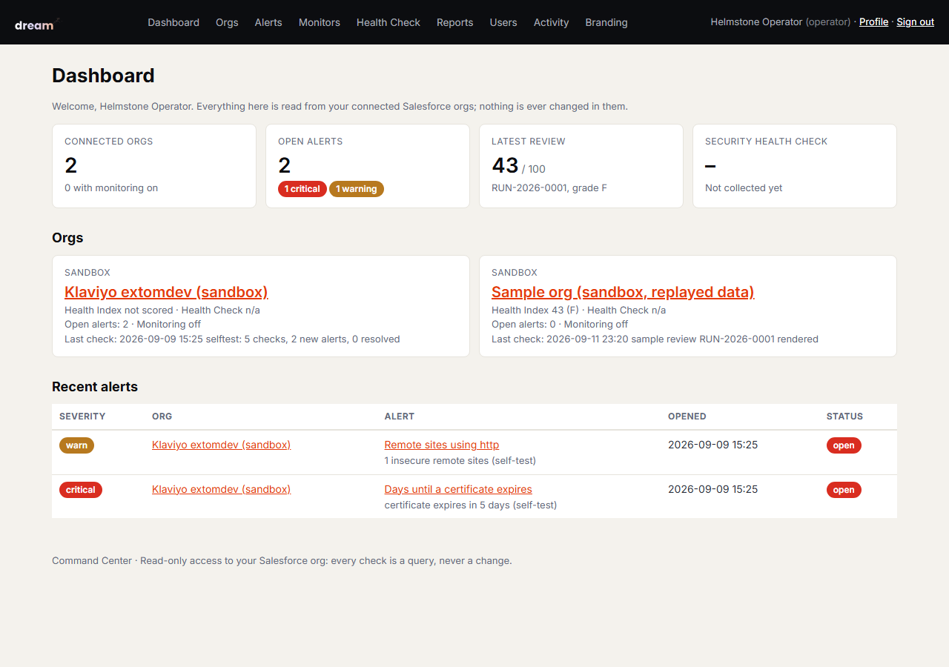Click the Sign out link
949x667 pixels.
915,22
